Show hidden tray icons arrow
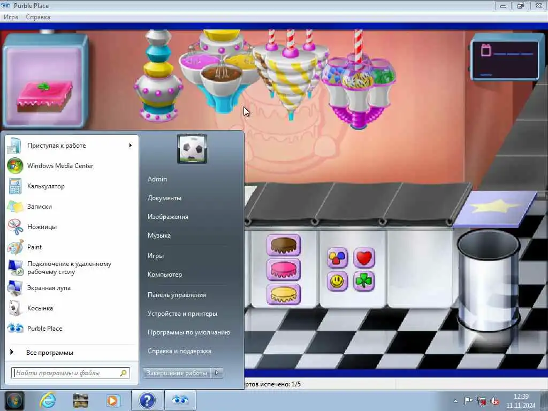 pos(455,401)
